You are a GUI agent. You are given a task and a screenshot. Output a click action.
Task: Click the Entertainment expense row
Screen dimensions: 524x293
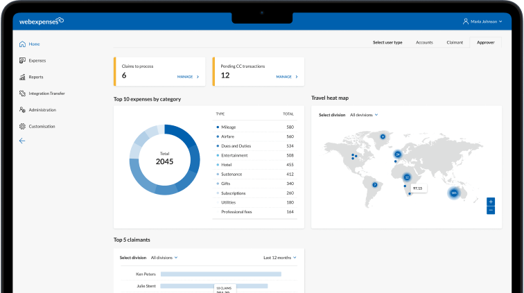[x=255, y=155]
